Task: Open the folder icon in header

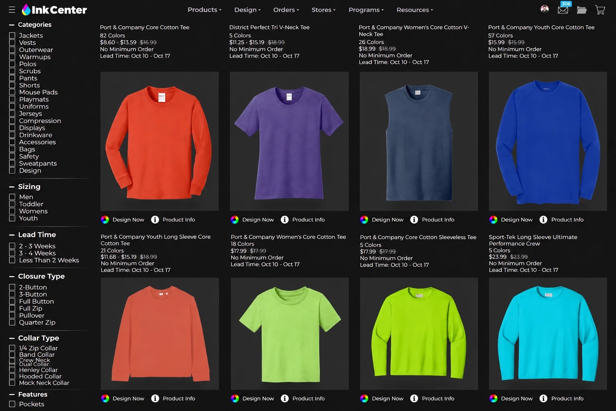Action: 582,10
